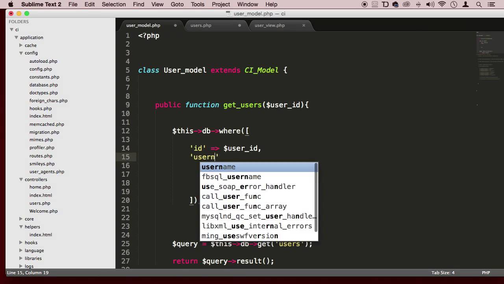
Task: Switch to the users.php tab
Action: pyautogui.click(x=201, y=25)
